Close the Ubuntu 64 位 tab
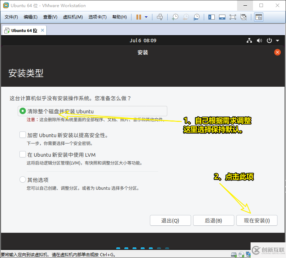 click(x=43, y=30)
